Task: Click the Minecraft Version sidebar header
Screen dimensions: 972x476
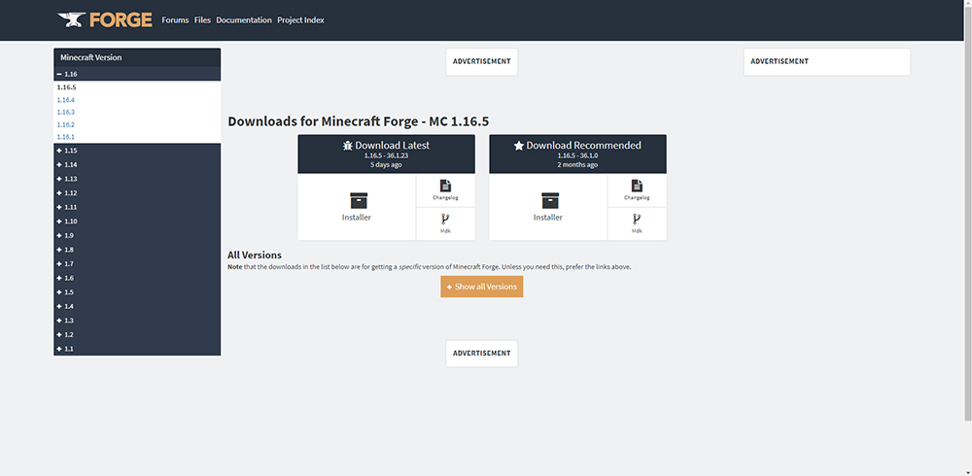Action: tap(137, 57)
